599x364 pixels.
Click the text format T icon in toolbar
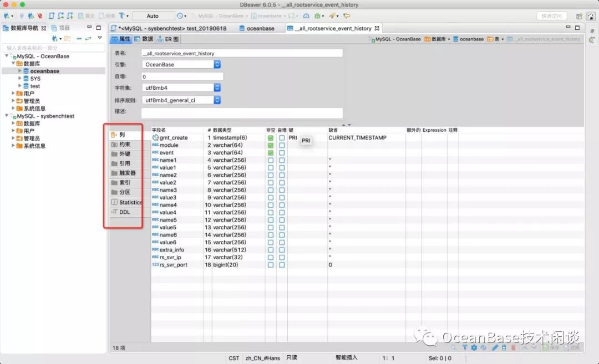click(x=121, y=16)
